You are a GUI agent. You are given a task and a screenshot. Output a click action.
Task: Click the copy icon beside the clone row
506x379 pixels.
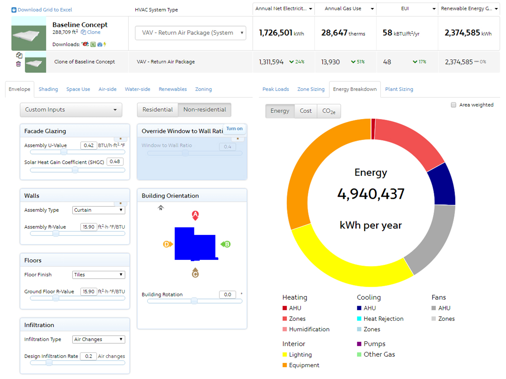(x=19, y=55)
